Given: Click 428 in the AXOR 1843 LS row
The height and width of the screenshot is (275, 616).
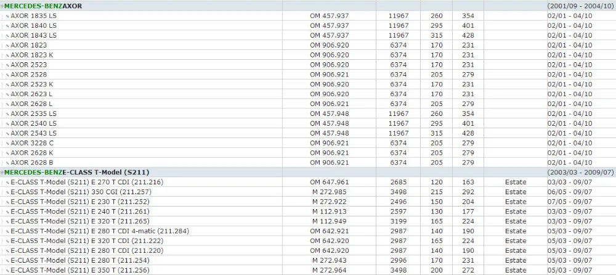Looking at the screenshot, I should pos(468,35).
